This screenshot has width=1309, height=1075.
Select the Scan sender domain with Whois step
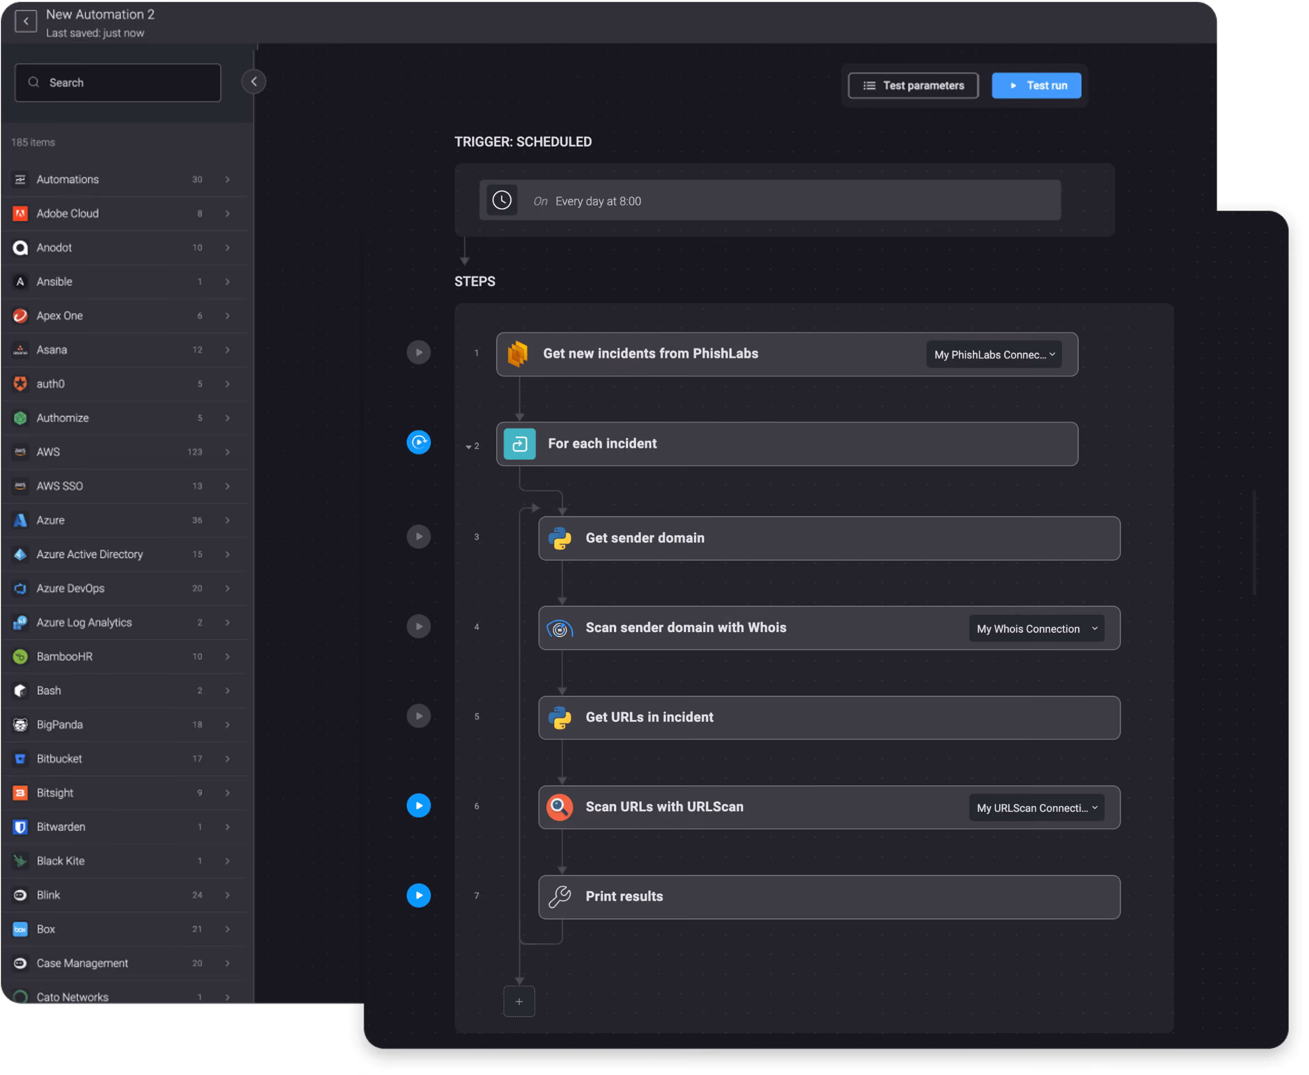coord(829,628)
